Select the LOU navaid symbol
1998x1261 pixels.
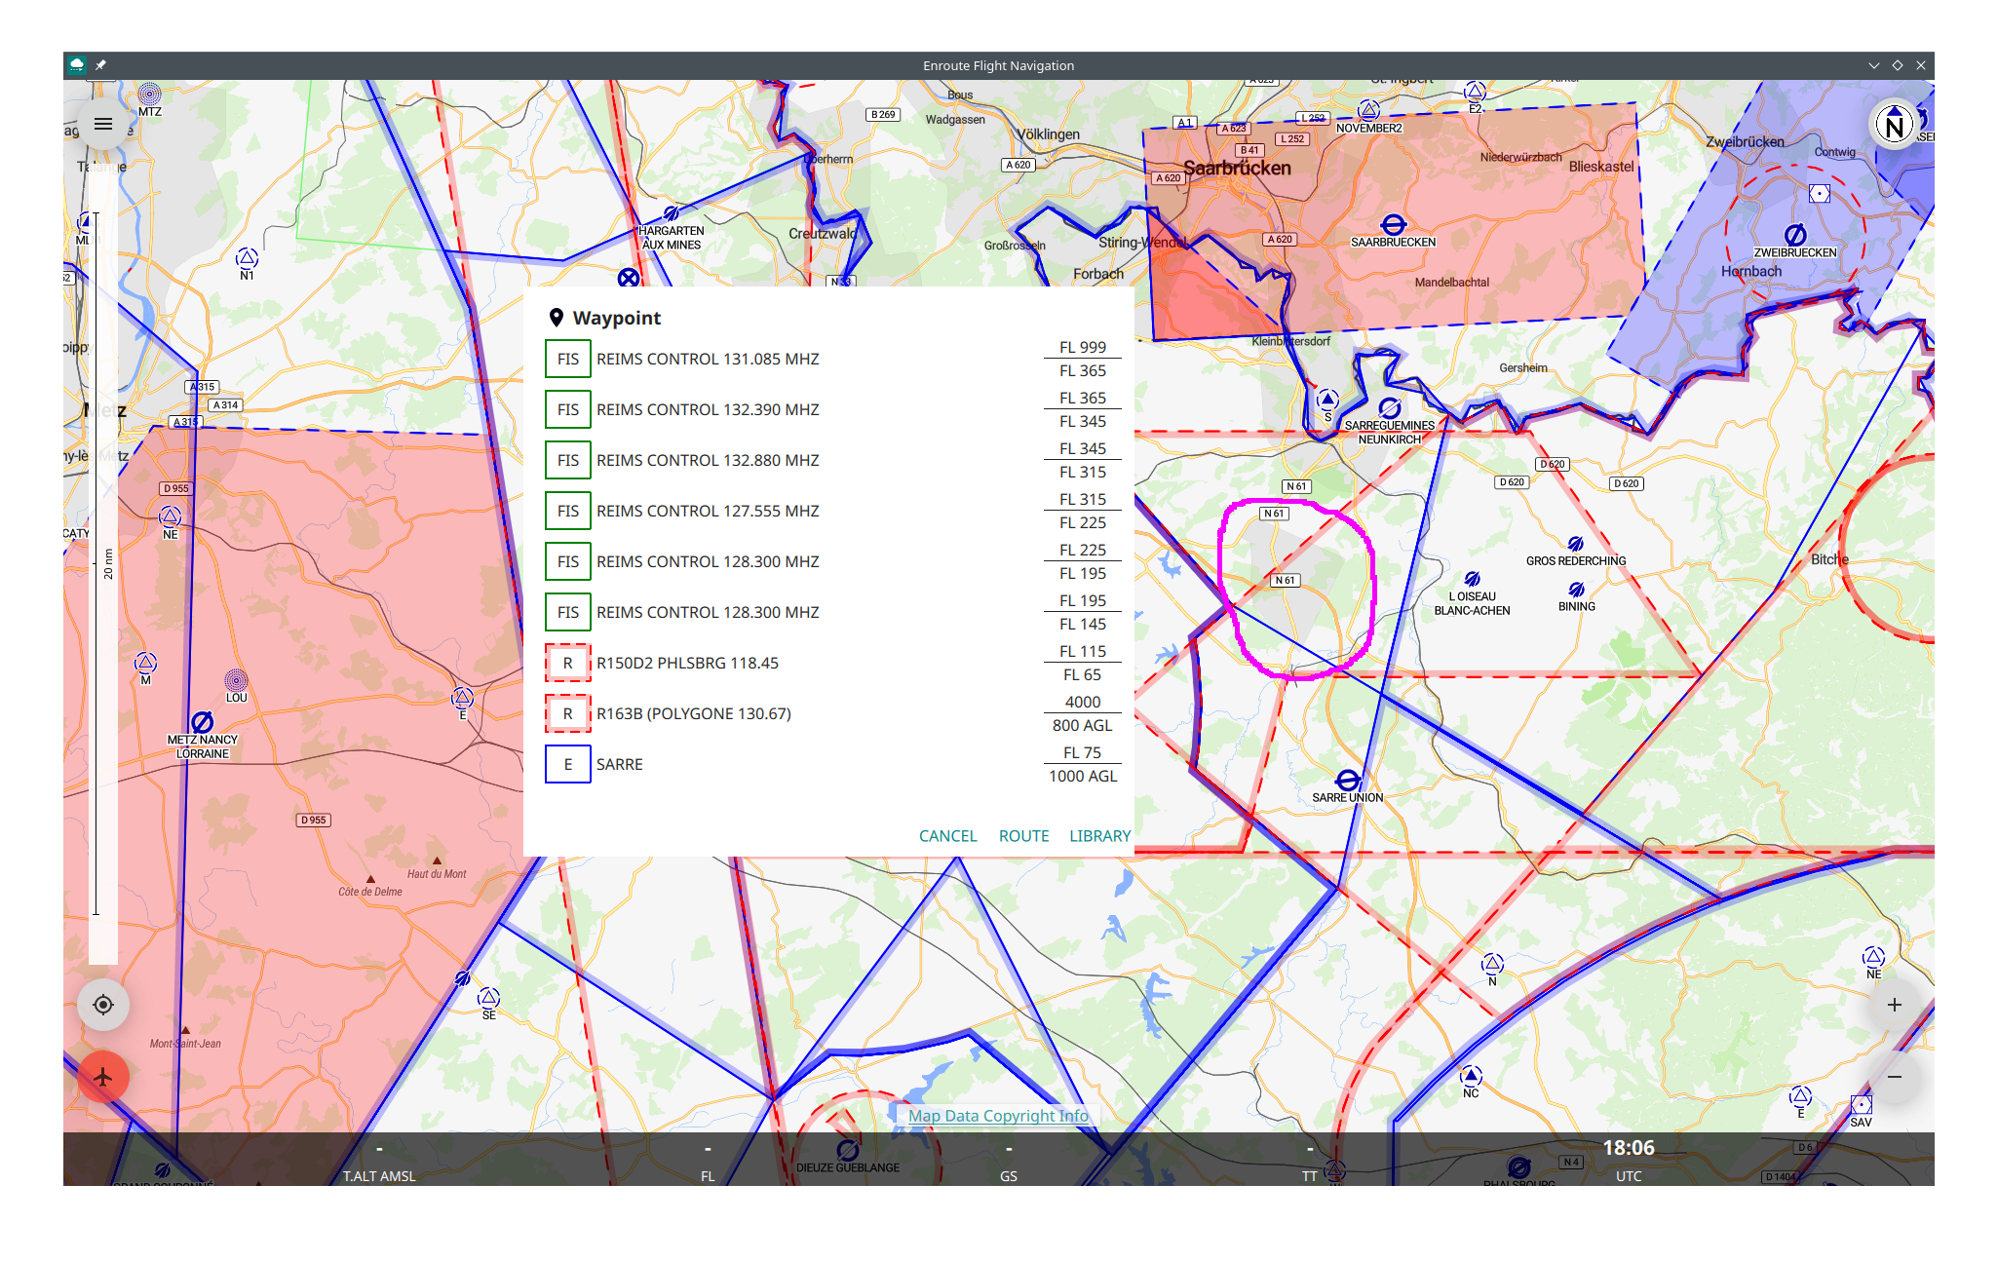[x=236, y=679]
